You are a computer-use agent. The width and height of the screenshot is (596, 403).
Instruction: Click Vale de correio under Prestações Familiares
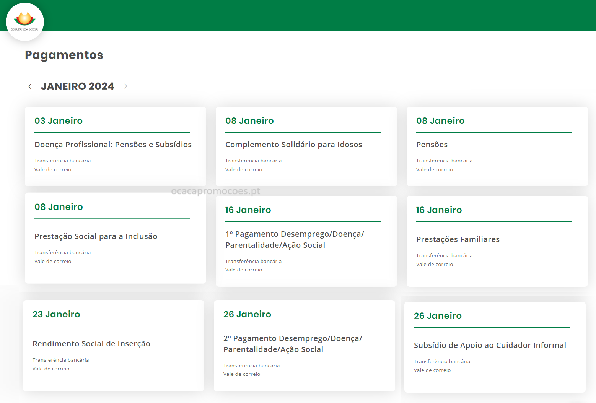[435, 265]
